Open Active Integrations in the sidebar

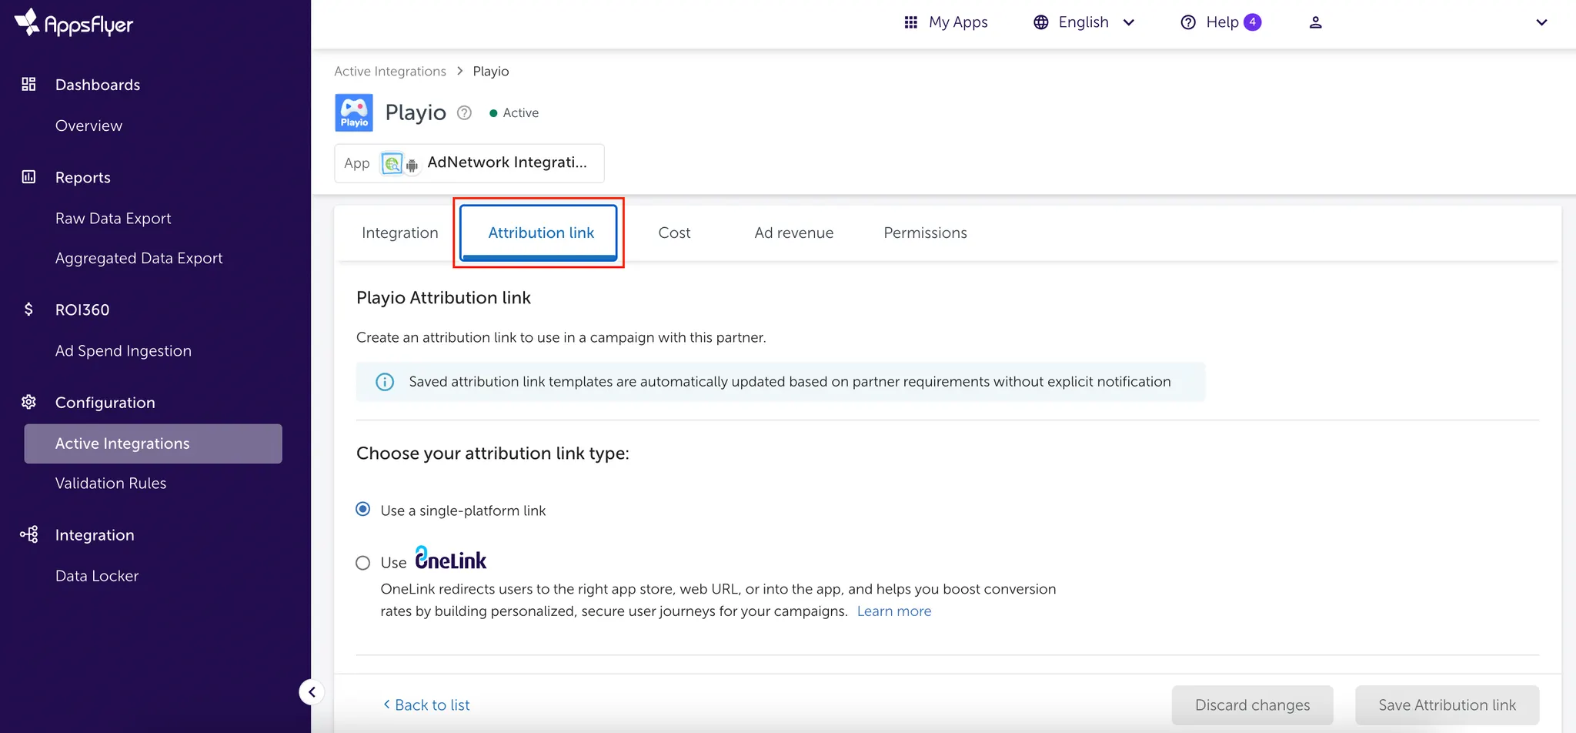pyautogui.click(x=153, y=443)
